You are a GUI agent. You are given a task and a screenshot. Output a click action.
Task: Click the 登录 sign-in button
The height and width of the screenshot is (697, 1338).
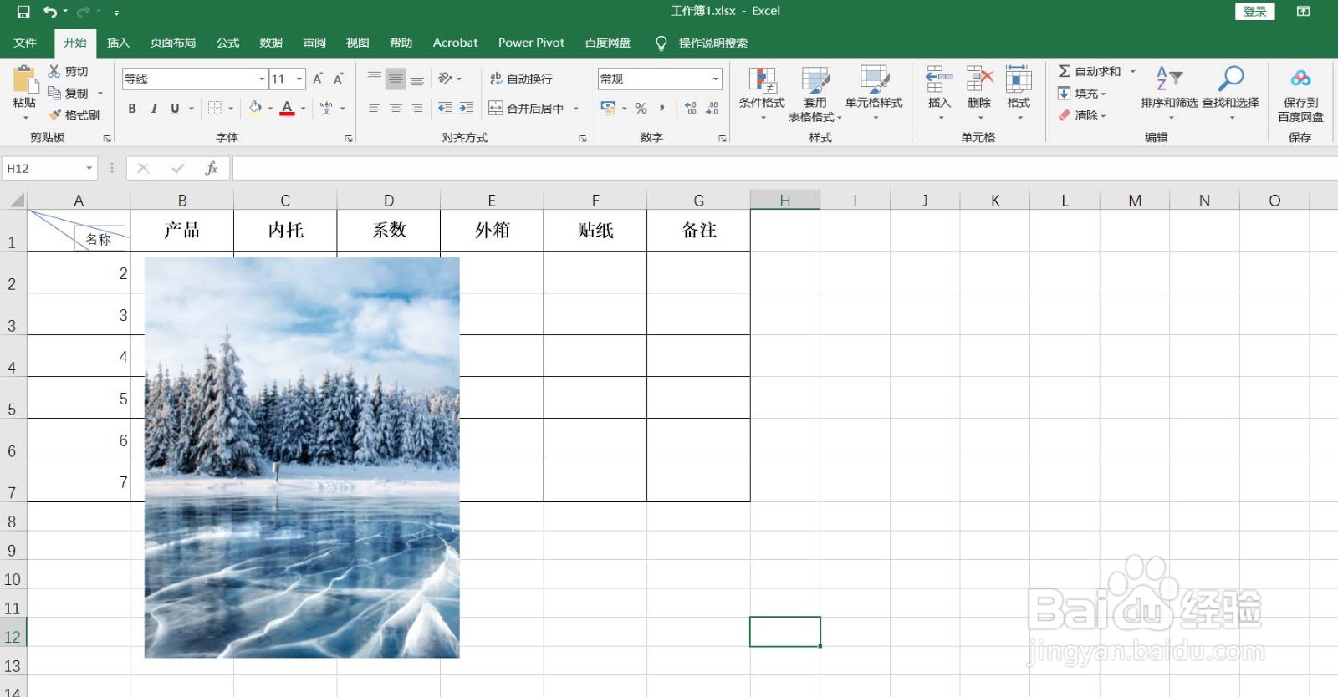[1254, 11]
